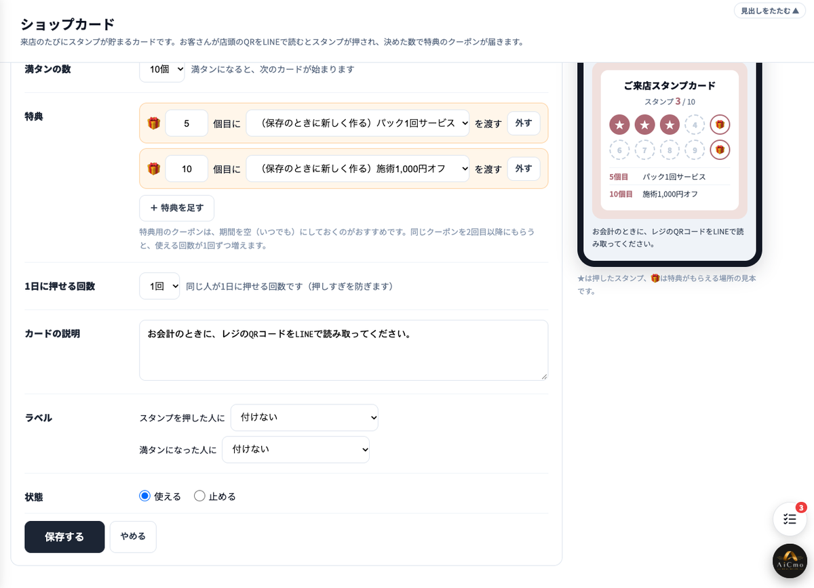Click the カードの説明 text area
Screen dimensions: 814x588
point(343,350)
